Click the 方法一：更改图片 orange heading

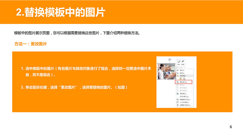pyautogui.click(x=31, y=44)
